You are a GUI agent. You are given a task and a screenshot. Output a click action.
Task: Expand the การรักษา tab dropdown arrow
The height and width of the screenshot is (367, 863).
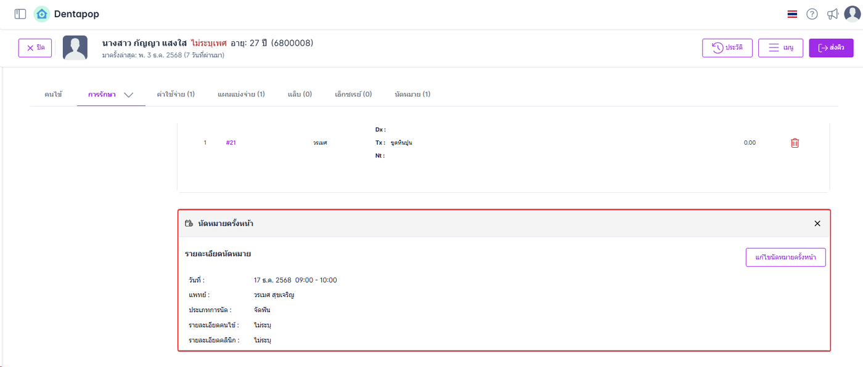point(128,95)
